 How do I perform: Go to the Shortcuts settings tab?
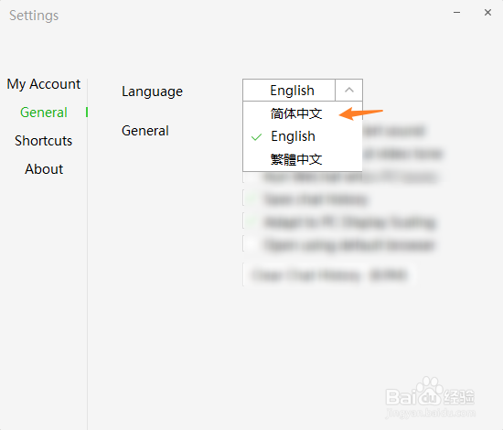point(44,141)
